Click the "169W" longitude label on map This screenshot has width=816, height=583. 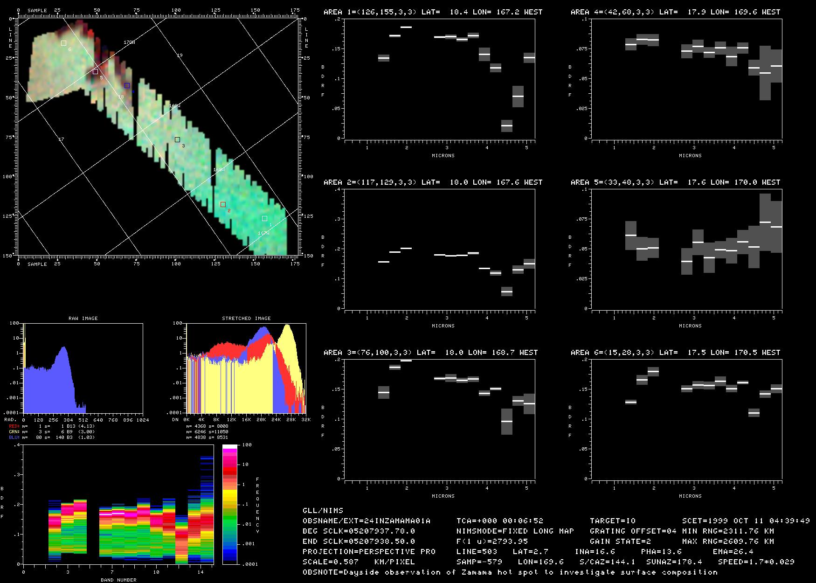click(x=174, y=106)
